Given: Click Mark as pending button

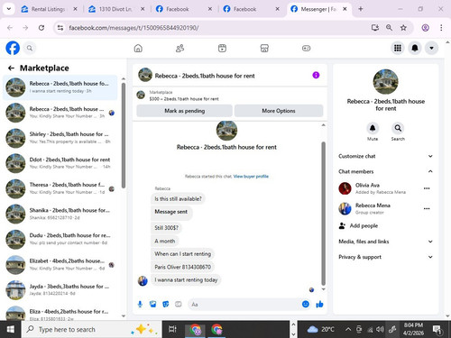Looking at the screenshot, I should pyautogui.click(x=184, y=111).
